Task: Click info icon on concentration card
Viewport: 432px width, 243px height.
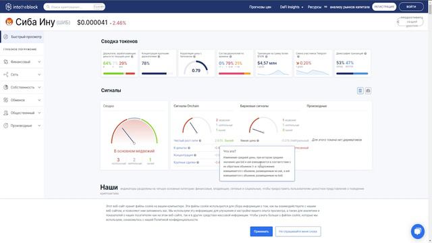Action: pyautogui.click(x=159, y=57)
